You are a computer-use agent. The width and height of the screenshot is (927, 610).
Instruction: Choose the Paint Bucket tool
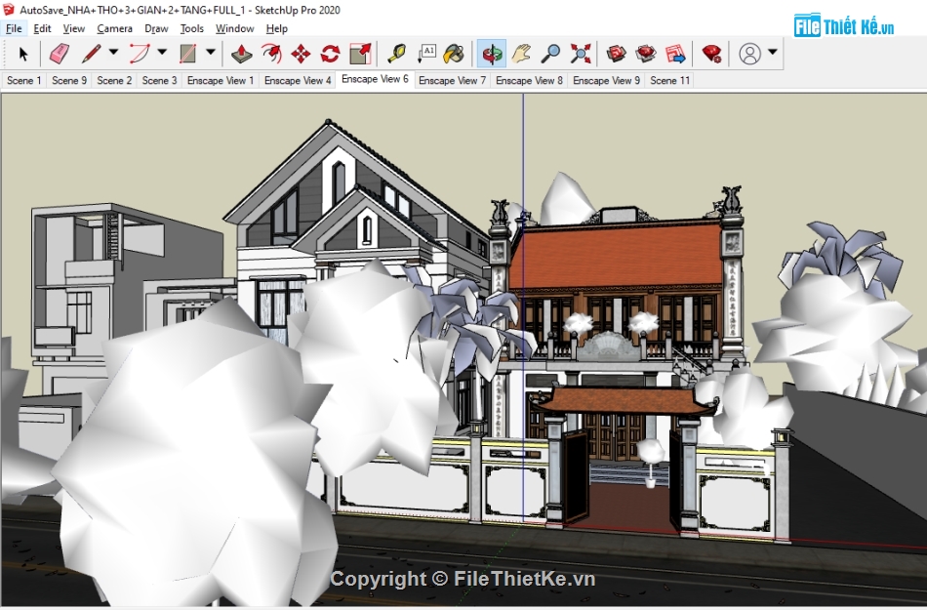pyautogui.click(x=454, y=54)
